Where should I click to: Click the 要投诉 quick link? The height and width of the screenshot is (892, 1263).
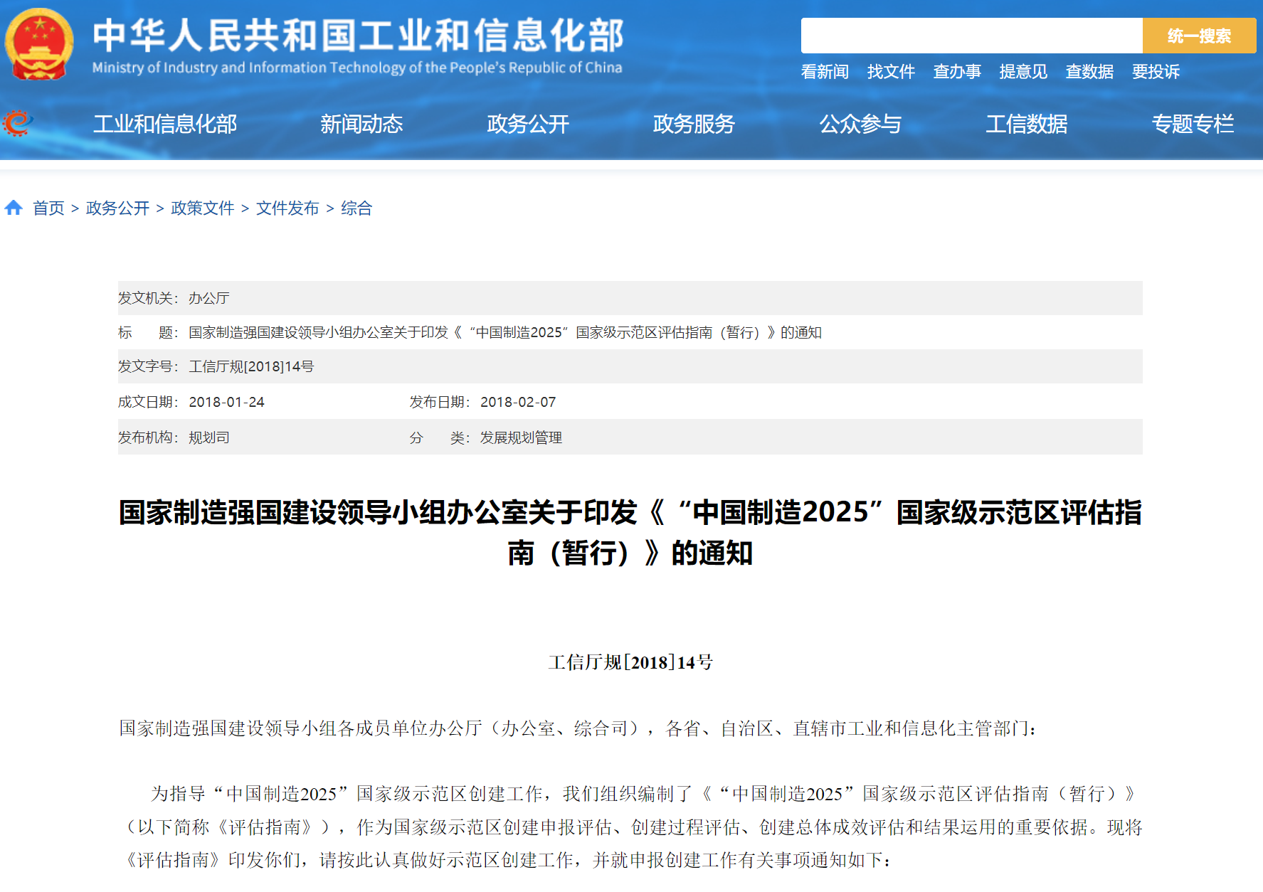(1156, 72)
